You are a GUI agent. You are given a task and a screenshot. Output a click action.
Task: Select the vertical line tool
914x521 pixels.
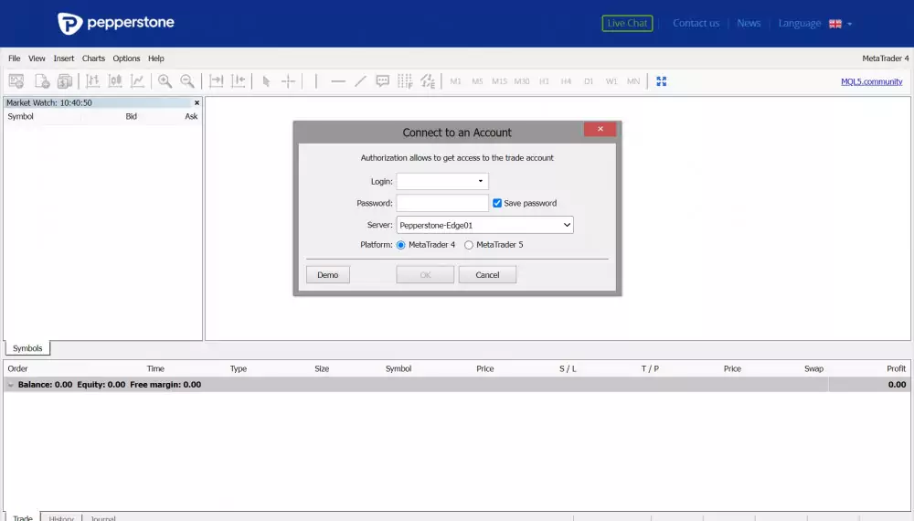[316, 81]
